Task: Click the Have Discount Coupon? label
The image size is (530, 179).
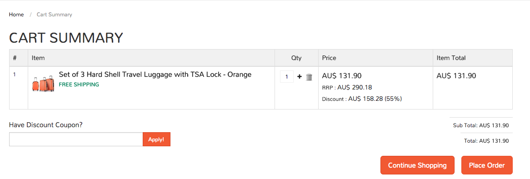Action: click(x=45, y=125)
